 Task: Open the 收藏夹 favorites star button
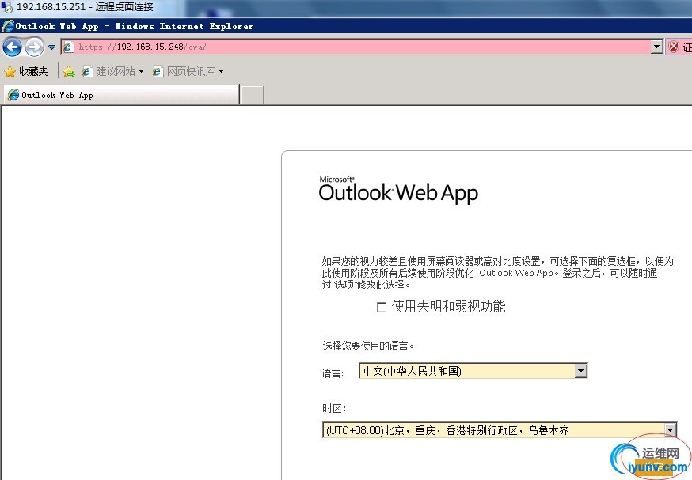pos(26,71)
